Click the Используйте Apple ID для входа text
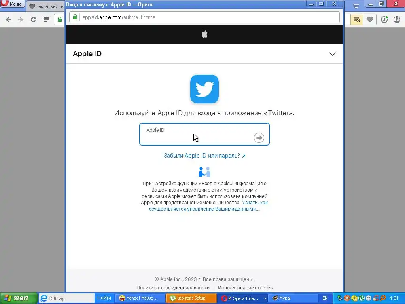 204,113
